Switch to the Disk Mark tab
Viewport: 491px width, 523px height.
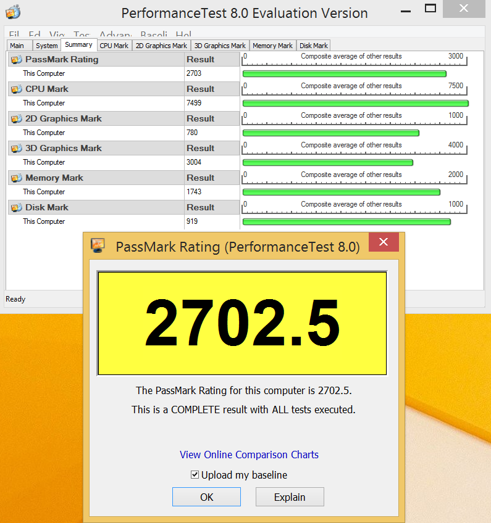coord(314,46)
